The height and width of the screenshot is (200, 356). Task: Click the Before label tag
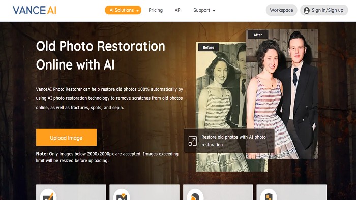point(209,47)
